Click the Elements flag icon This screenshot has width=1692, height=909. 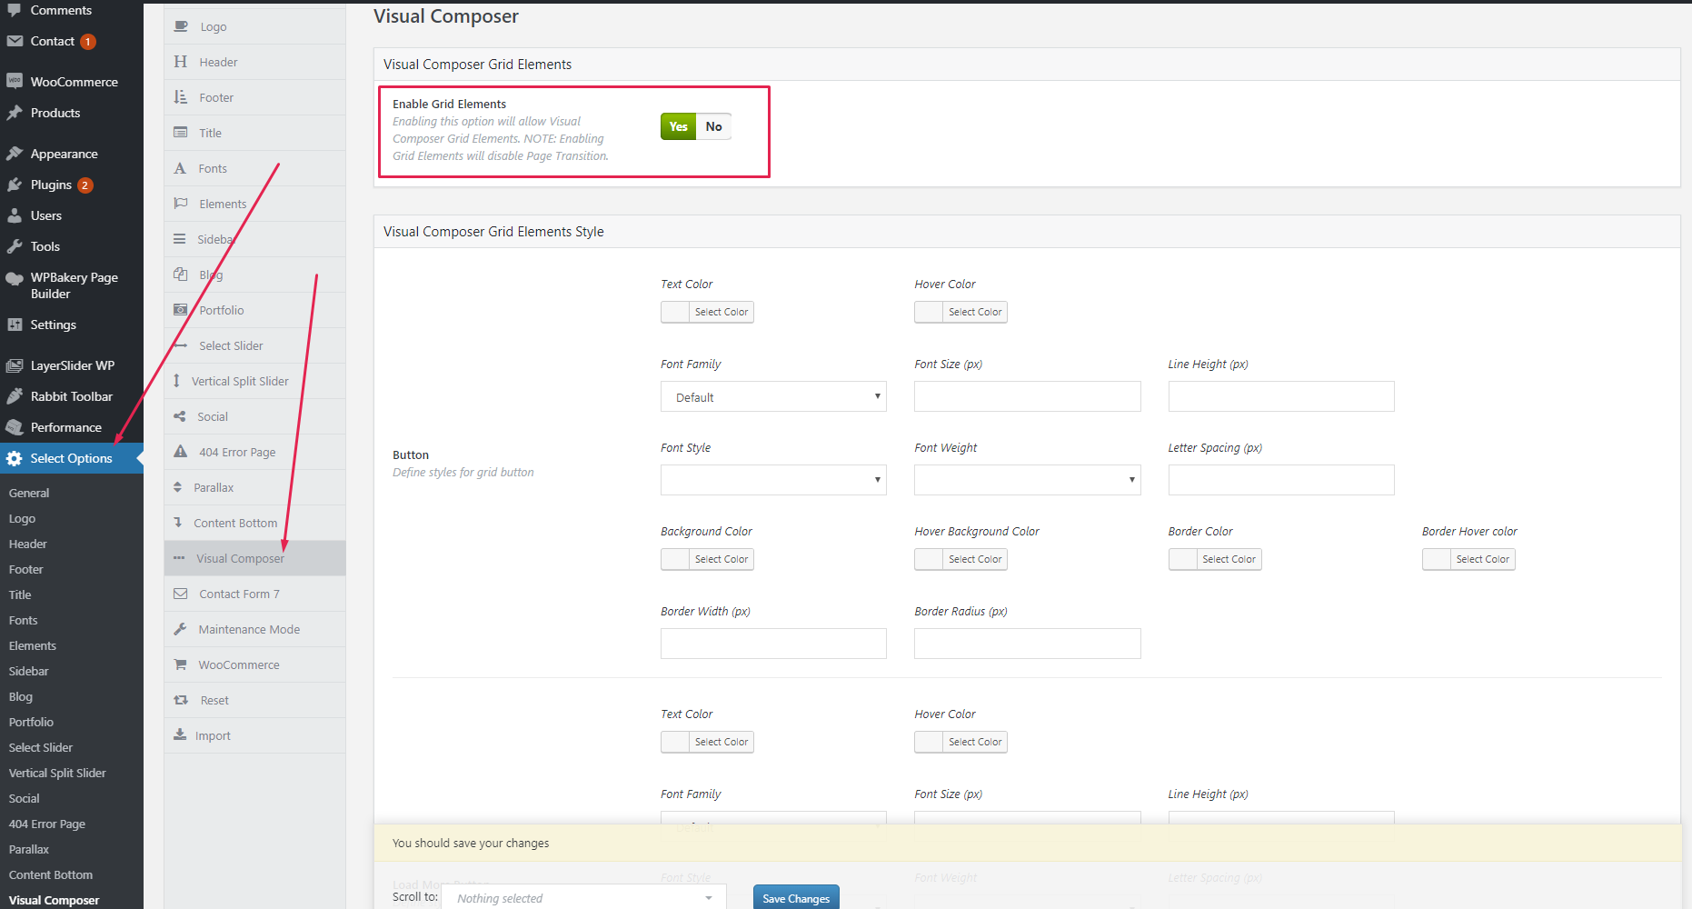[x=181, y=204]
